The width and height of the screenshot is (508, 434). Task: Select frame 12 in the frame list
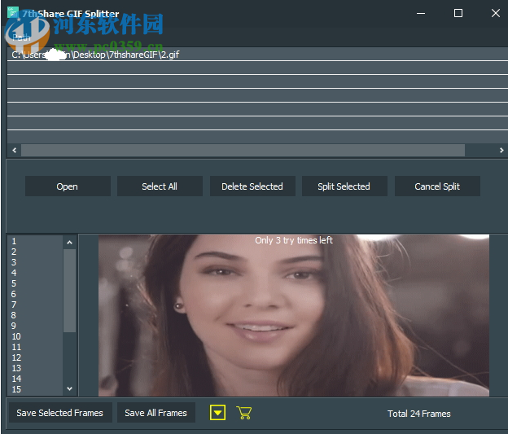click(35, 357)
